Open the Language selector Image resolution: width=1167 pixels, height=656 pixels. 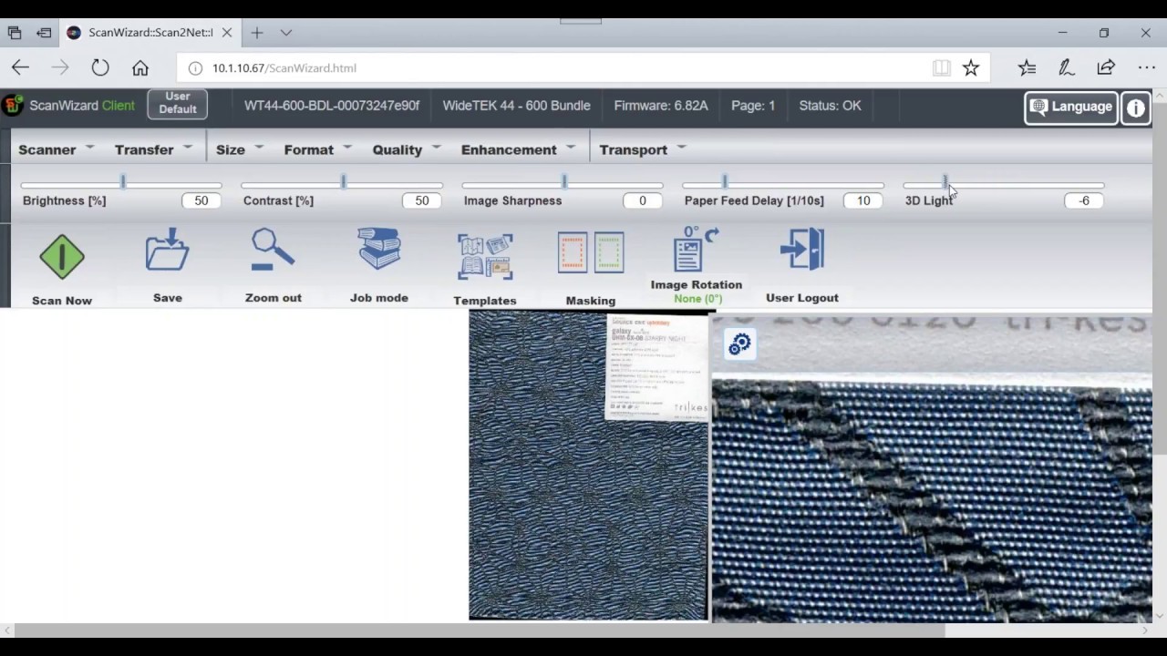click(1070, 107)
